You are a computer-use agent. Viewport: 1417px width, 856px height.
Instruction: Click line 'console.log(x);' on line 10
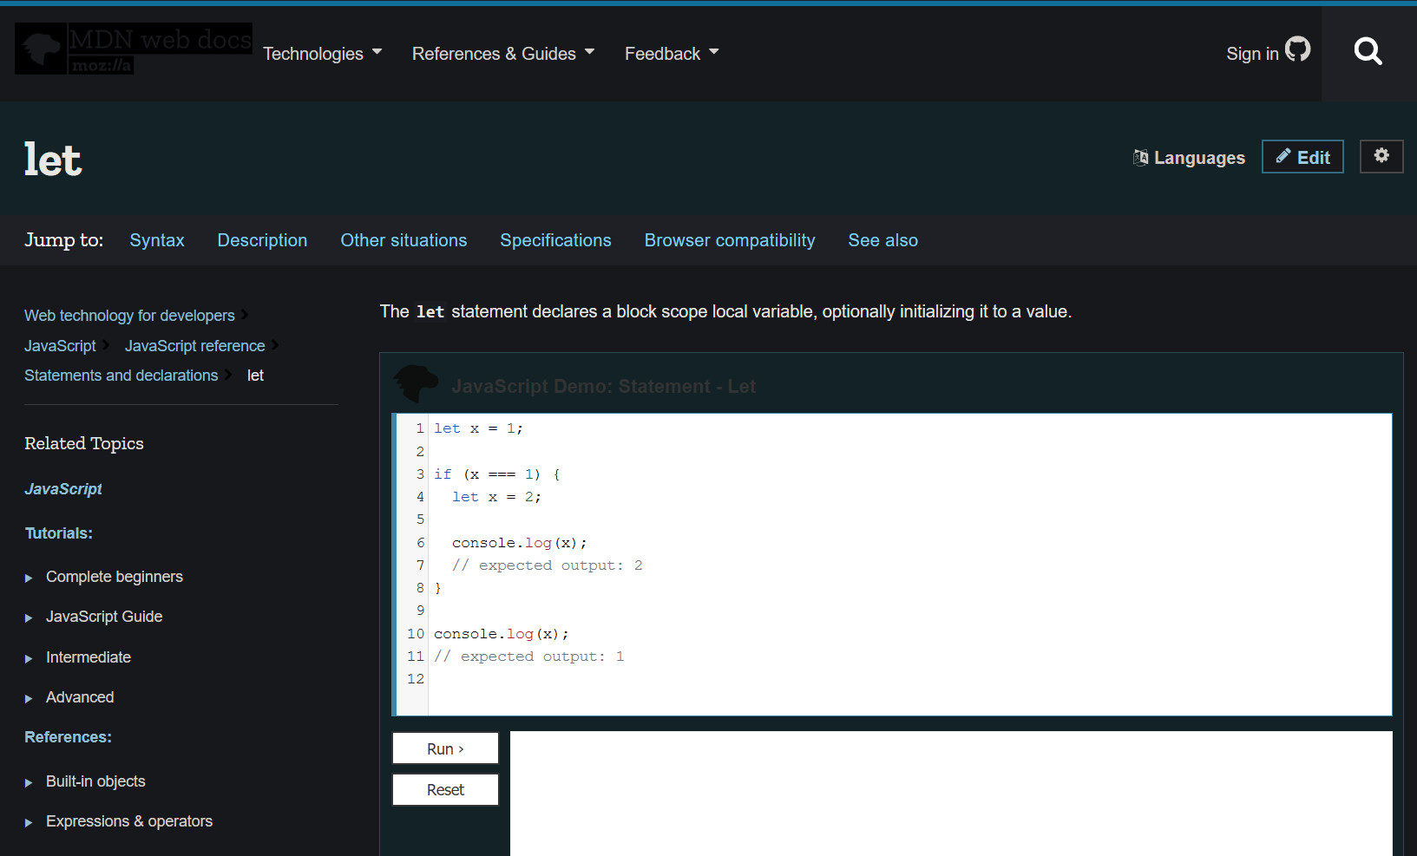click(x=502, y=634)
